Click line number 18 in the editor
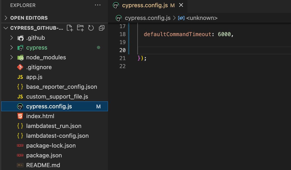 [123, 34]
